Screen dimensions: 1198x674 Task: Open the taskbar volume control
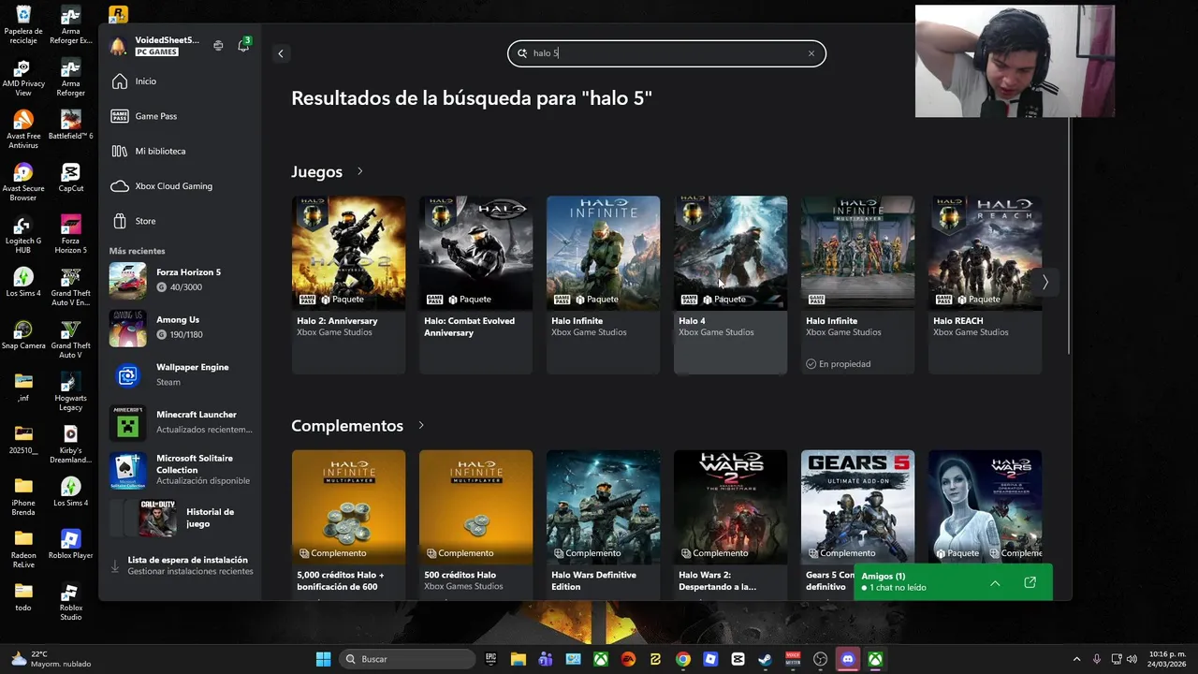pos(1132,659)
